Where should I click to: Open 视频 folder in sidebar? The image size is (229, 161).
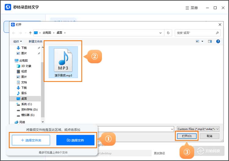22,71
